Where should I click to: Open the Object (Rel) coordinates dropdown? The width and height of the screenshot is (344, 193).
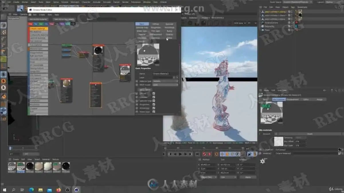tap(209, 177)
